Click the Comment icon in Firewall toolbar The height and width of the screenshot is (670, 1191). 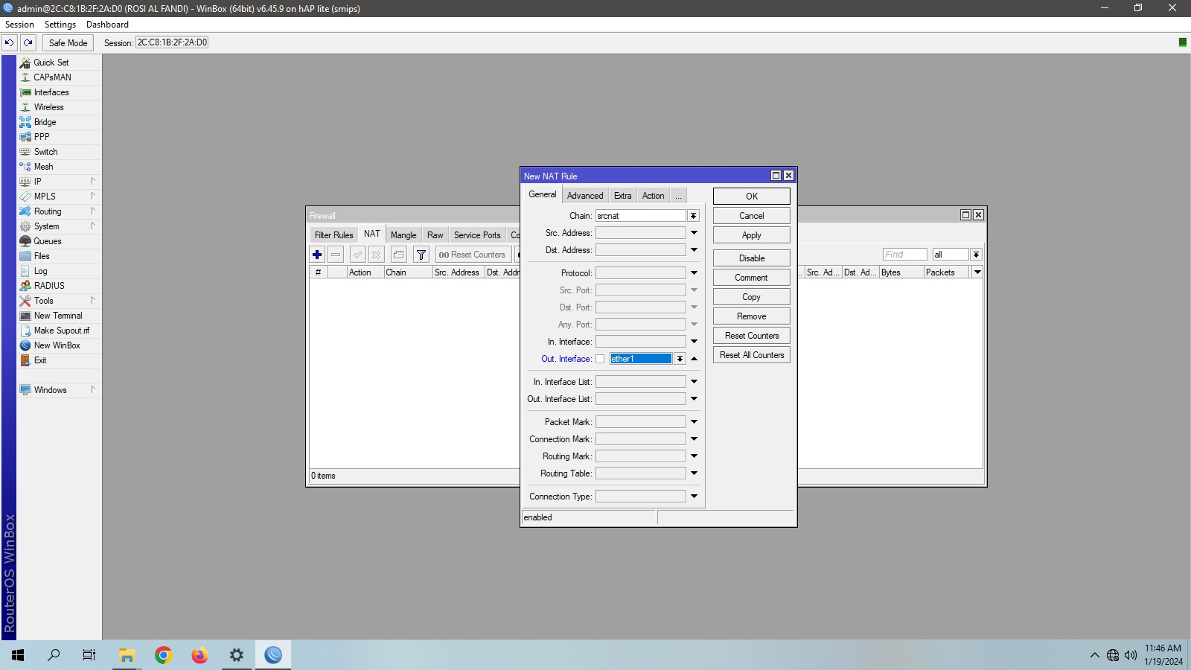coord(399,255)
